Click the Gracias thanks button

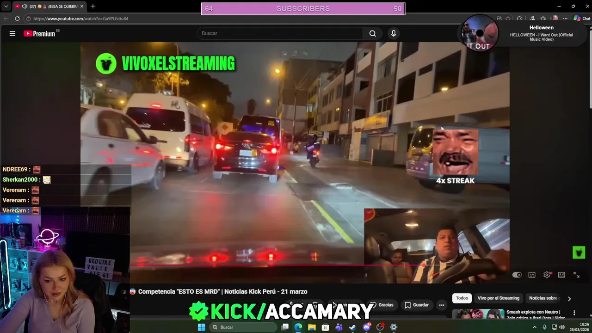point(382,305)
